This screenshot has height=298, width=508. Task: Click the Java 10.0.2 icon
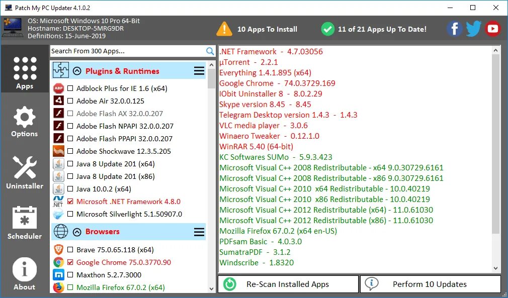point(59,188)
